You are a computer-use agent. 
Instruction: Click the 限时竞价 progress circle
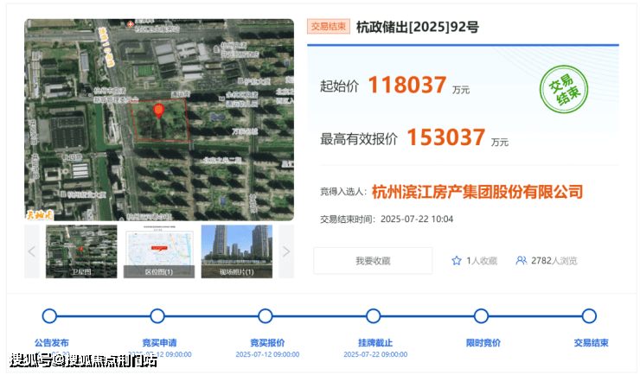[x=481, y=316]
